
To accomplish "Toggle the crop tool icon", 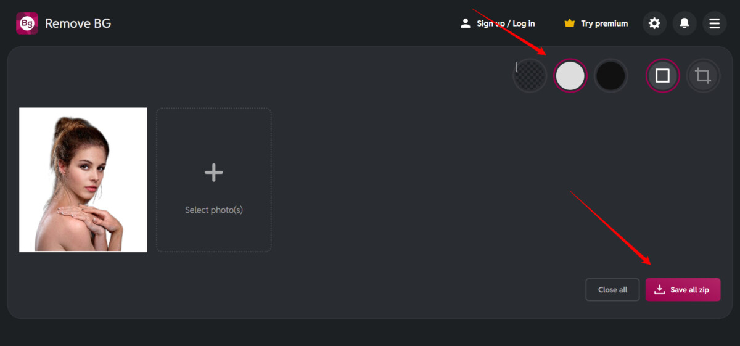I will click(703, 76).
